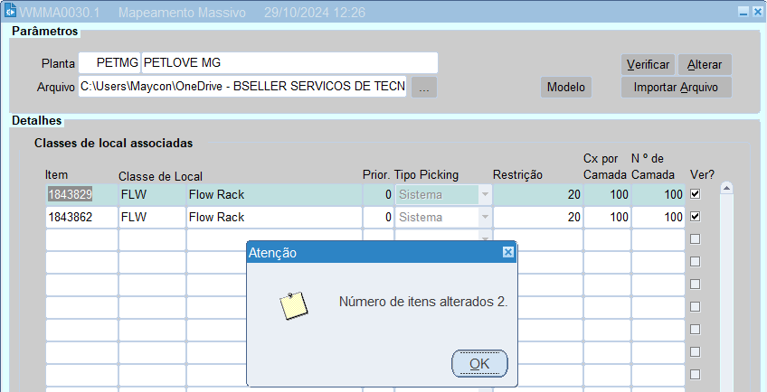Close the Atenção dialog with X icon
767x392 pixels.
[x=508, y=253]
